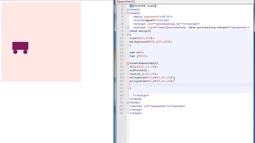Collapse the draw=function fold marker
The height and width of the screenshot is (143, 255).
128,63
